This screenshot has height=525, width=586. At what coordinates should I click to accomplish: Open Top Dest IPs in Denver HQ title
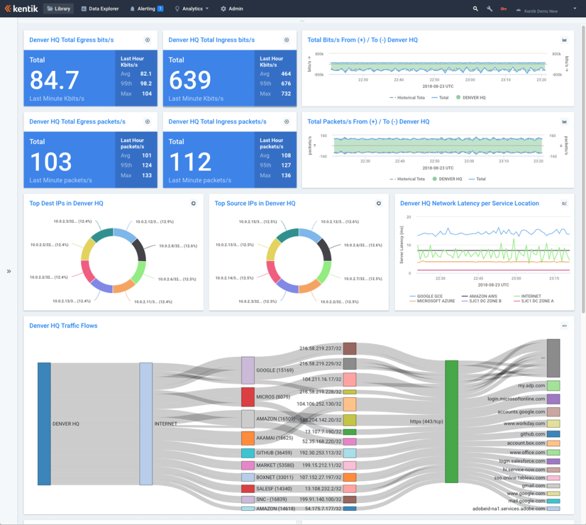click(66, 203)
